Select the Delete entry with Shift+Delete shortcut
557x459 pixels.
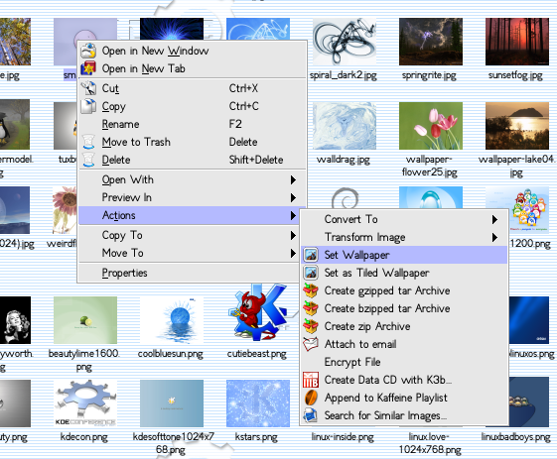[193, 160]
